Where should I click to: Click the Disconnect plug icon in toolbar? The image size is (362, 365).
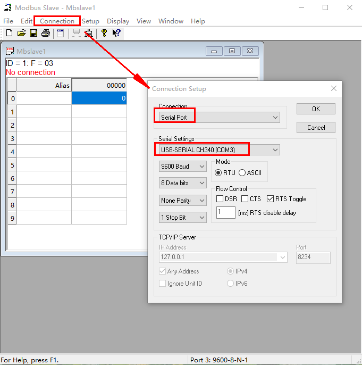click(89, 33)
